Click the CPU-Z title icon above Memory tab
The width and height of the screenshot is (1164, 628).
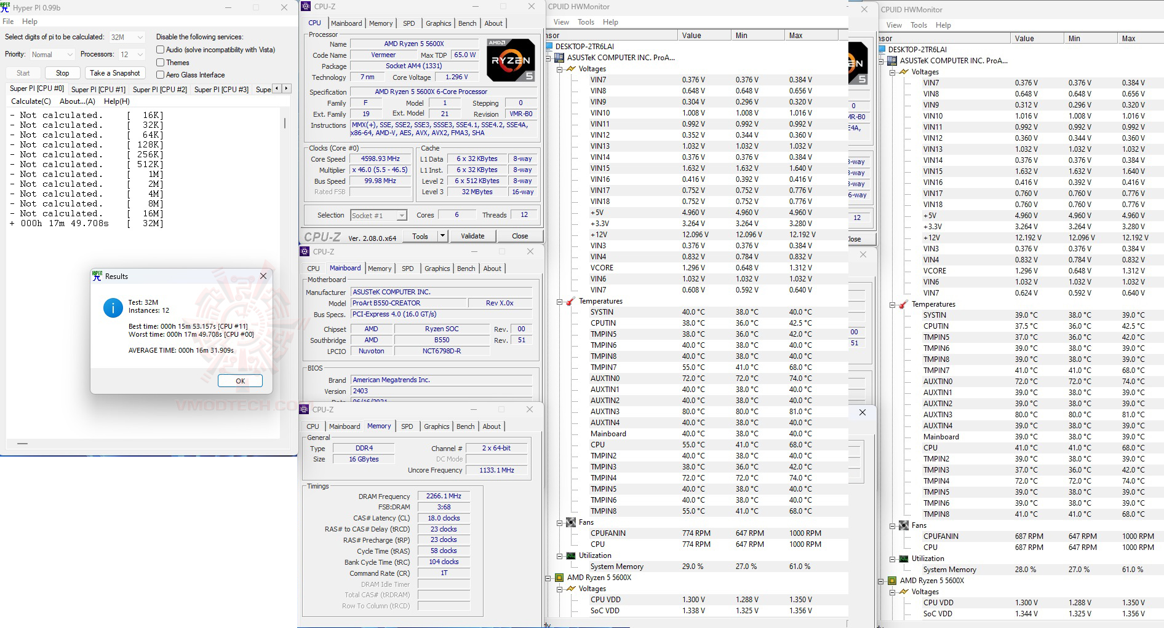[305, 409]
